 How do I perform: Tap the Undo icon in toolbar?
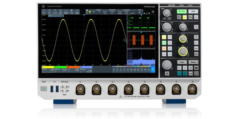click(x=44, y=11)
